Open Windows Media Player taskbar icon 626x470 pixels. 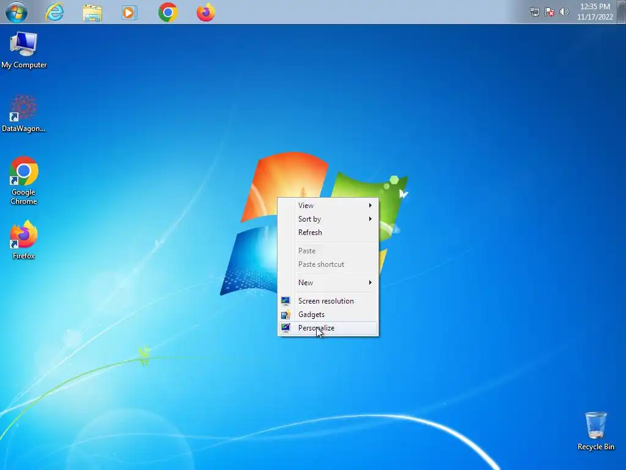click(x=130, y=13)
